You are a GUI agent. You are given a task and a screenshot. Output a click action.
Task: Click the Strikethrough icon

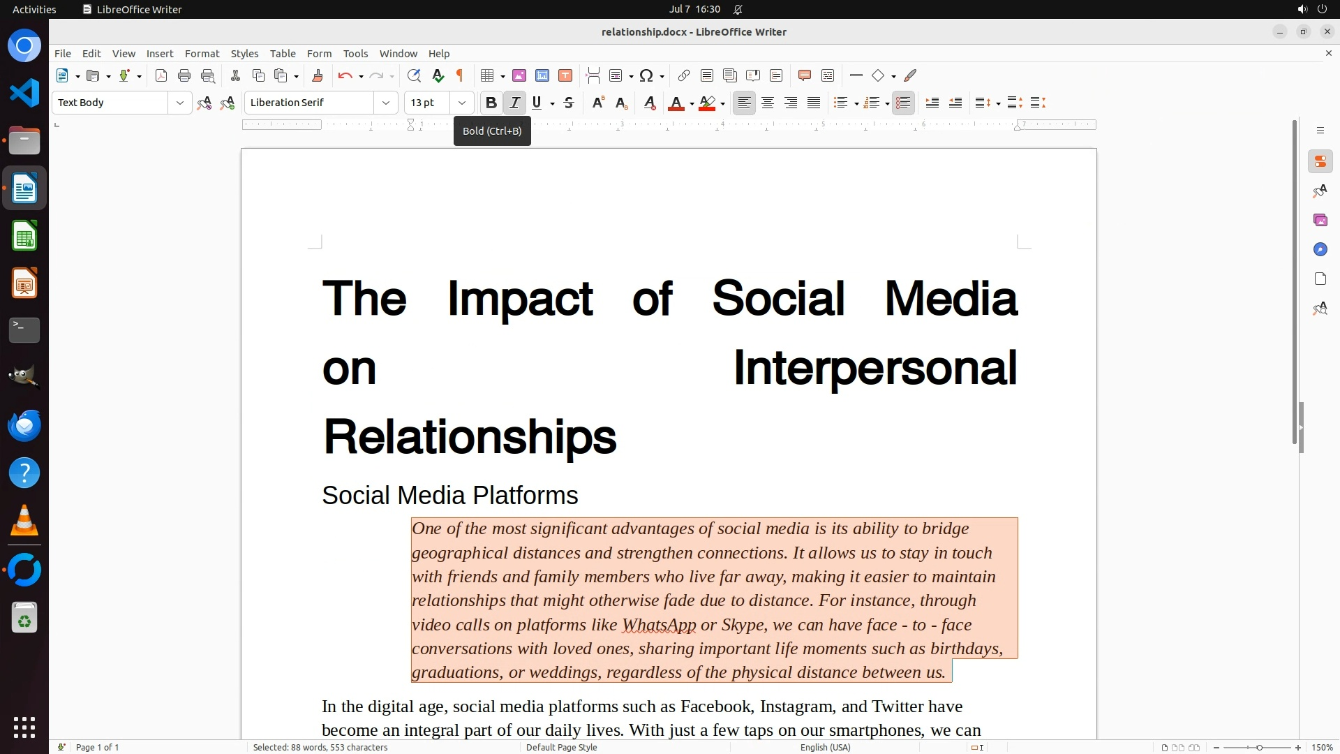[x=569, y=103]
